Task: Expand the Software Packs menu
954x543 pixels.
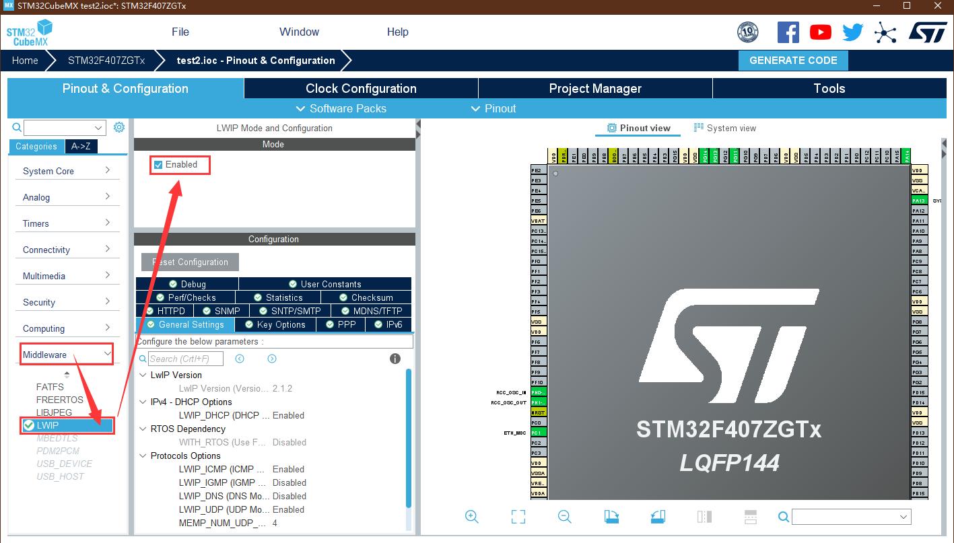Action: (341, 108)
